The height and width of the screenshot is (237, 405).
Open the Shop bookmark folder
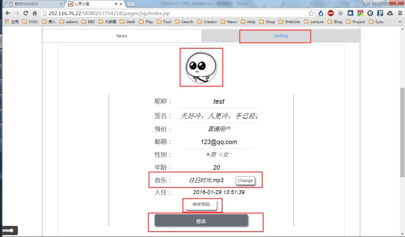[x=267, y=22]
